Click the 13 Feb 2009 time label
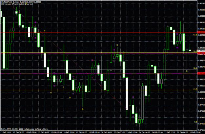Viewport: 205px width, 134px height. [5, 132]
